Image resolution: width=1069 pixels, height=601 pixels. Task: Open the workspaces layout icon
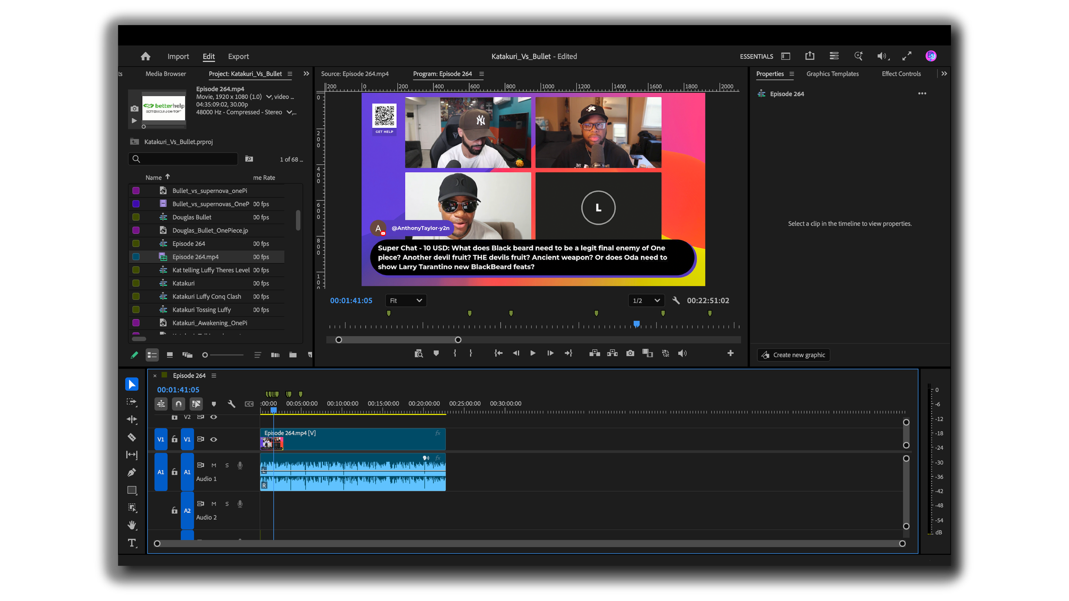[x=786, y=56]
